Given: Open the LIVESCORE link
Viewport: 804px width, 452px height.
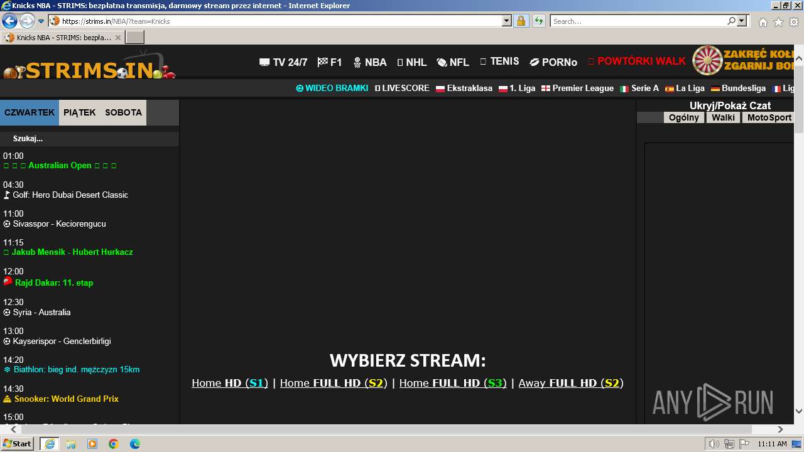Looking at the screenshot, I should (402, 89).
